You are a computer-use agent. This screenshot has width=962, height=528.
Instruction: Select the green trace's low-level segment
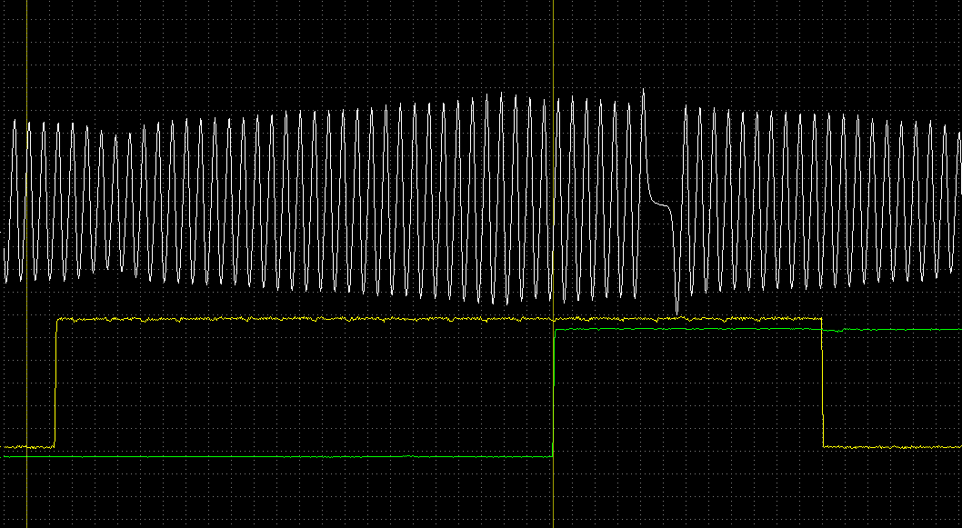click(273, 456)
